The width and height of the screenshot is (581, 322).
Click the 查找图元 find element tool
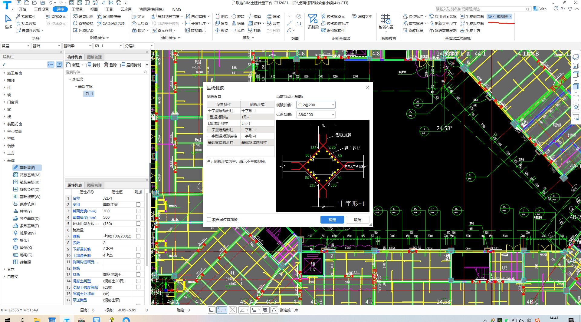56,16
